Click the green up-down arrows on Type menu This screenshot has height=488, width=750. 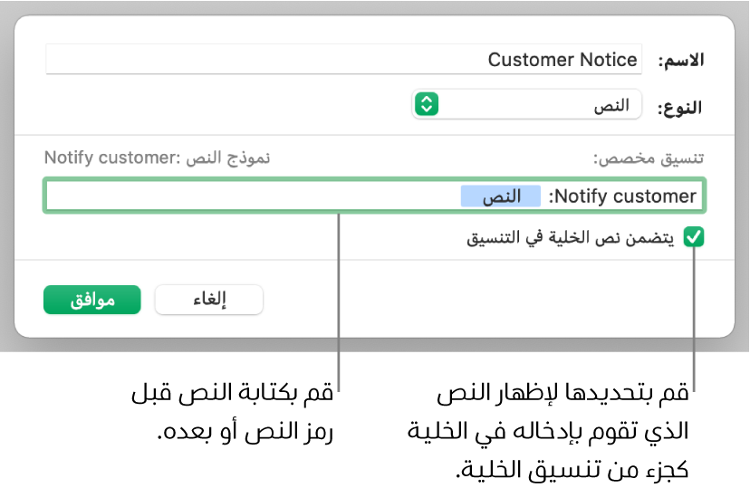pyautogui.click(x=426, y=105)
